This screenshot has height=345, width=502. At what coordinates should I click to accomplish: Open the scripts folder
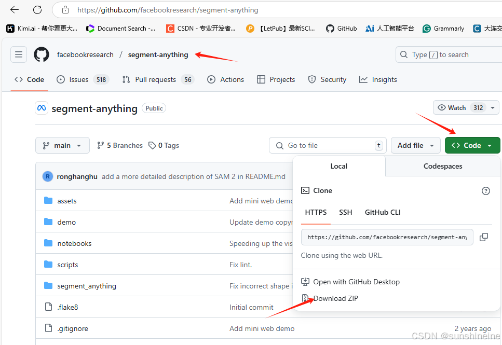coord(67,265)
